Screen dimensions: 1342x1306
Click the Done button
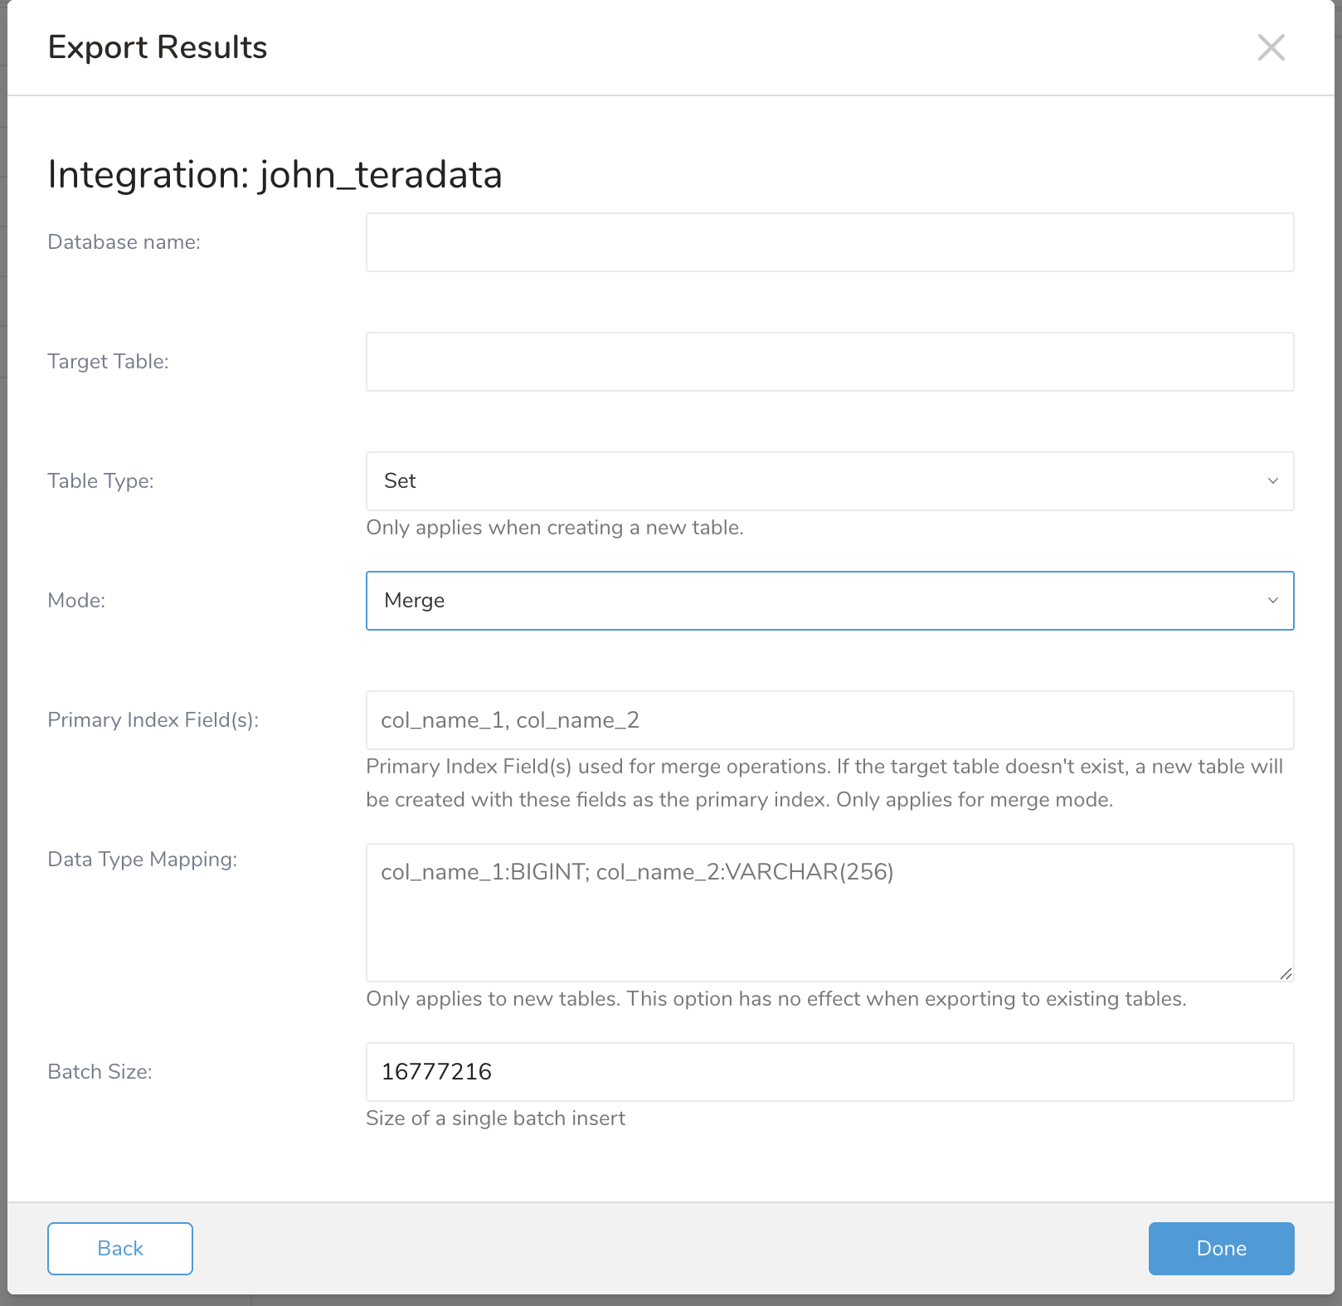[1221, 1249]
